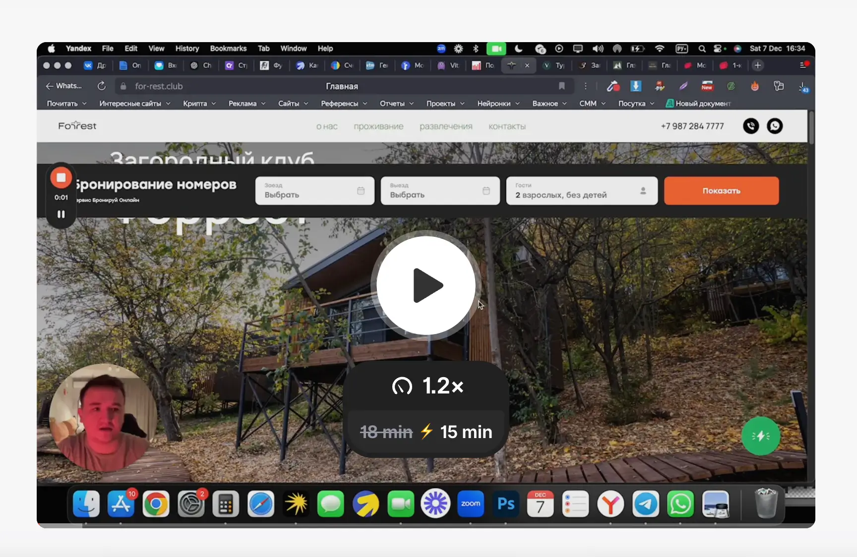Change the 1.2× playback speed setting
Screen dimensions: 857x557
[x=428, y=386]
